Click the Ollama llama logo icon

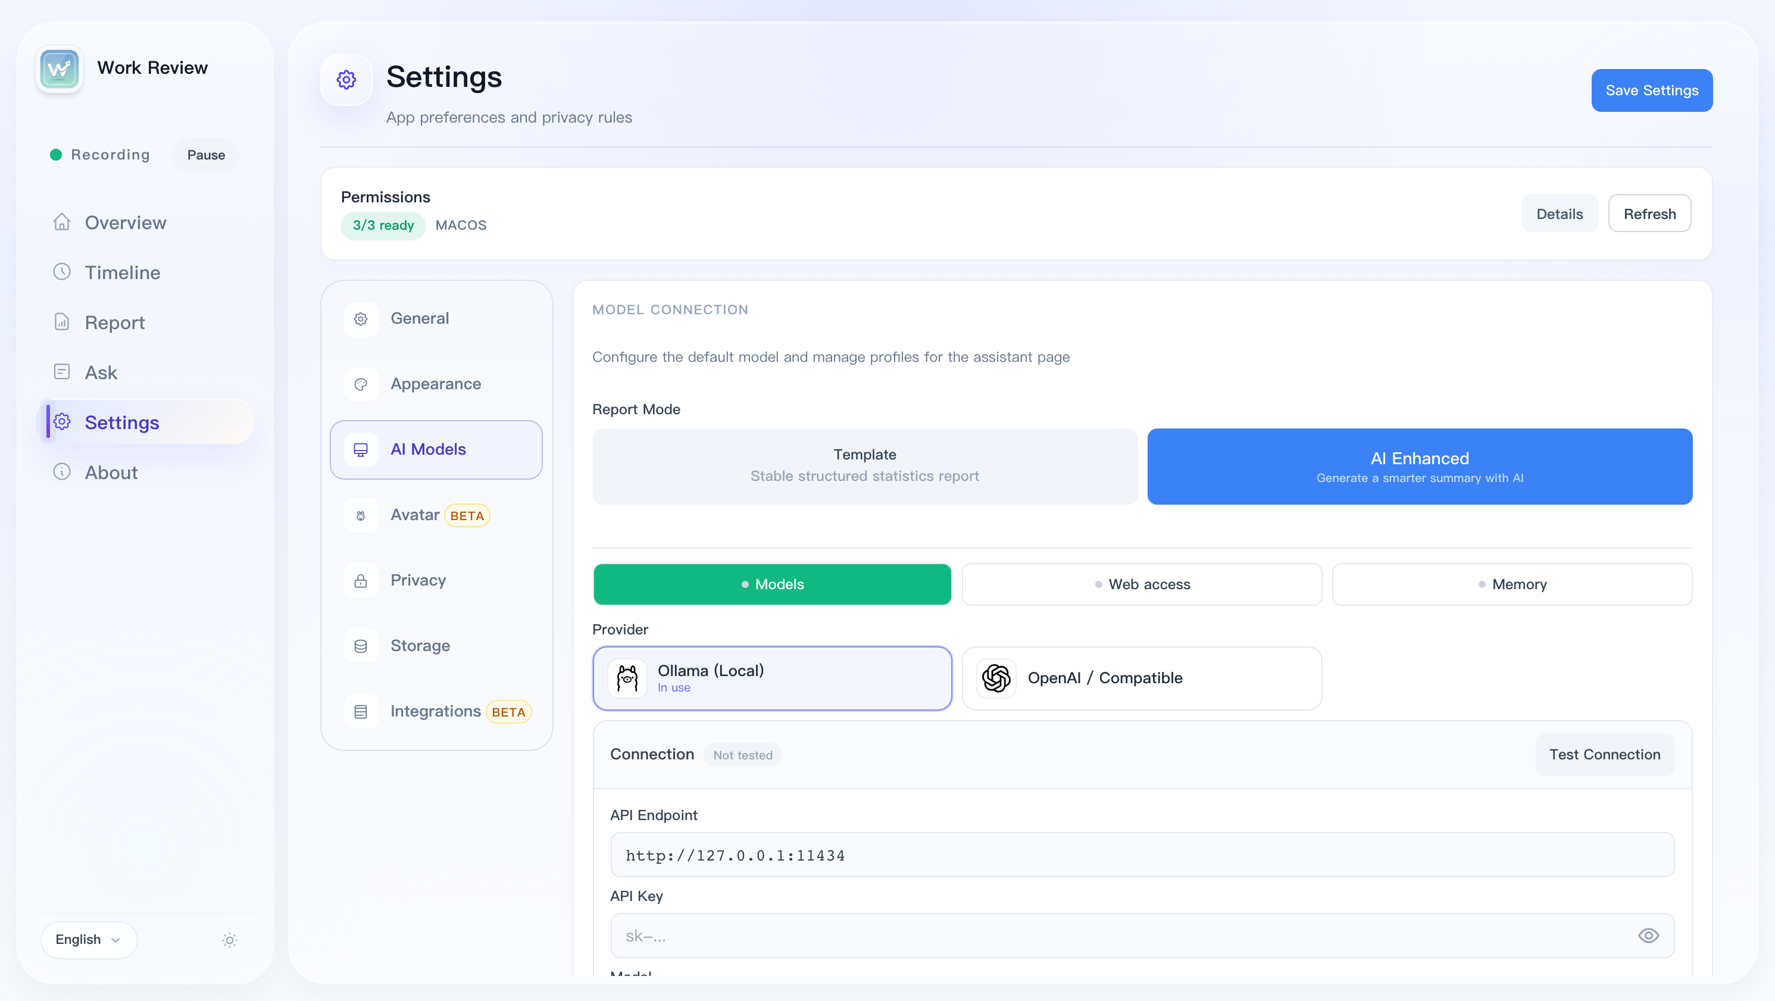628,678
